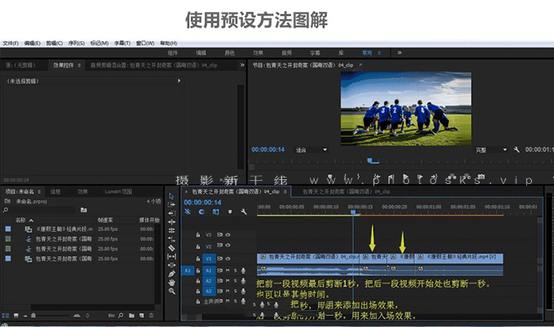The width and height of the screenshot is (554, 327).
Task: Switch to 音频 workspace
Action: pyautogui.click(x=286, y=53)
